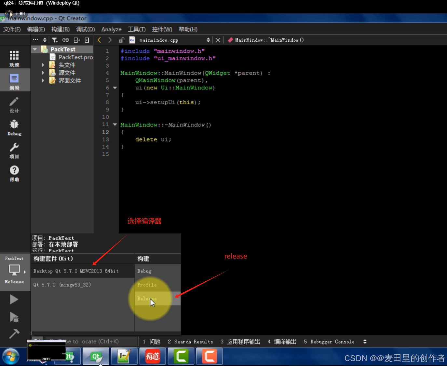Viewport: 447px width, 366px height.
Task: Select kit Qt 5.7.0 (mingw53_32)
Action: pos(83,285)
